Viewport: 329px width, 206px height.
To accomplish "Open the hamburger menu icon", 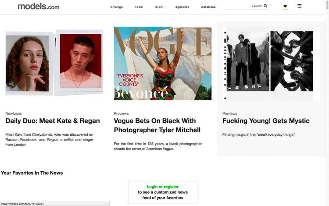I will [x=300, y=6].
